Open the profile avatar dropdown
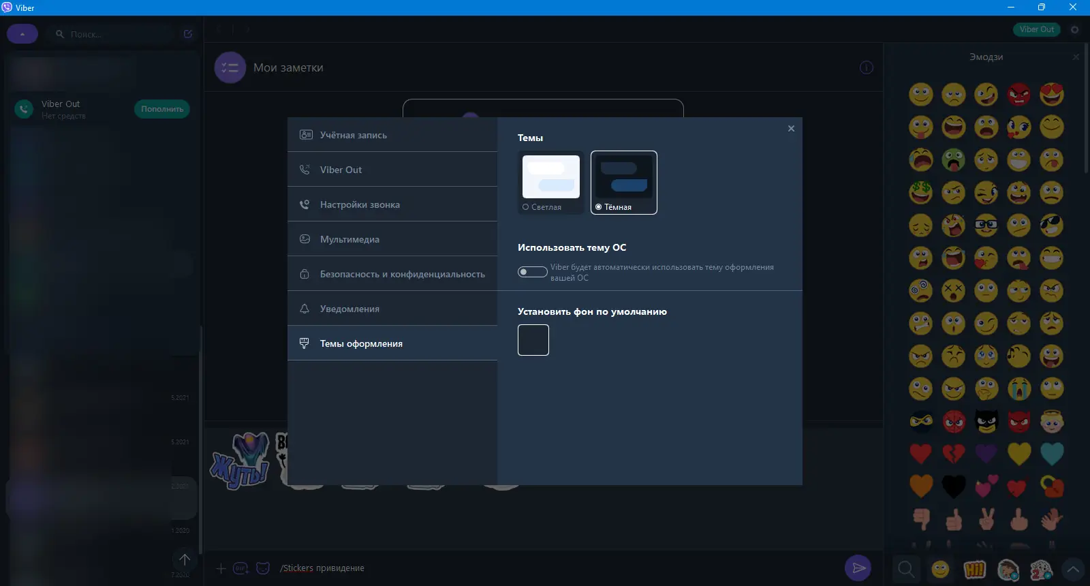Image resolution: width=1090 pixels, height=586 pixels. pos(22,33)
